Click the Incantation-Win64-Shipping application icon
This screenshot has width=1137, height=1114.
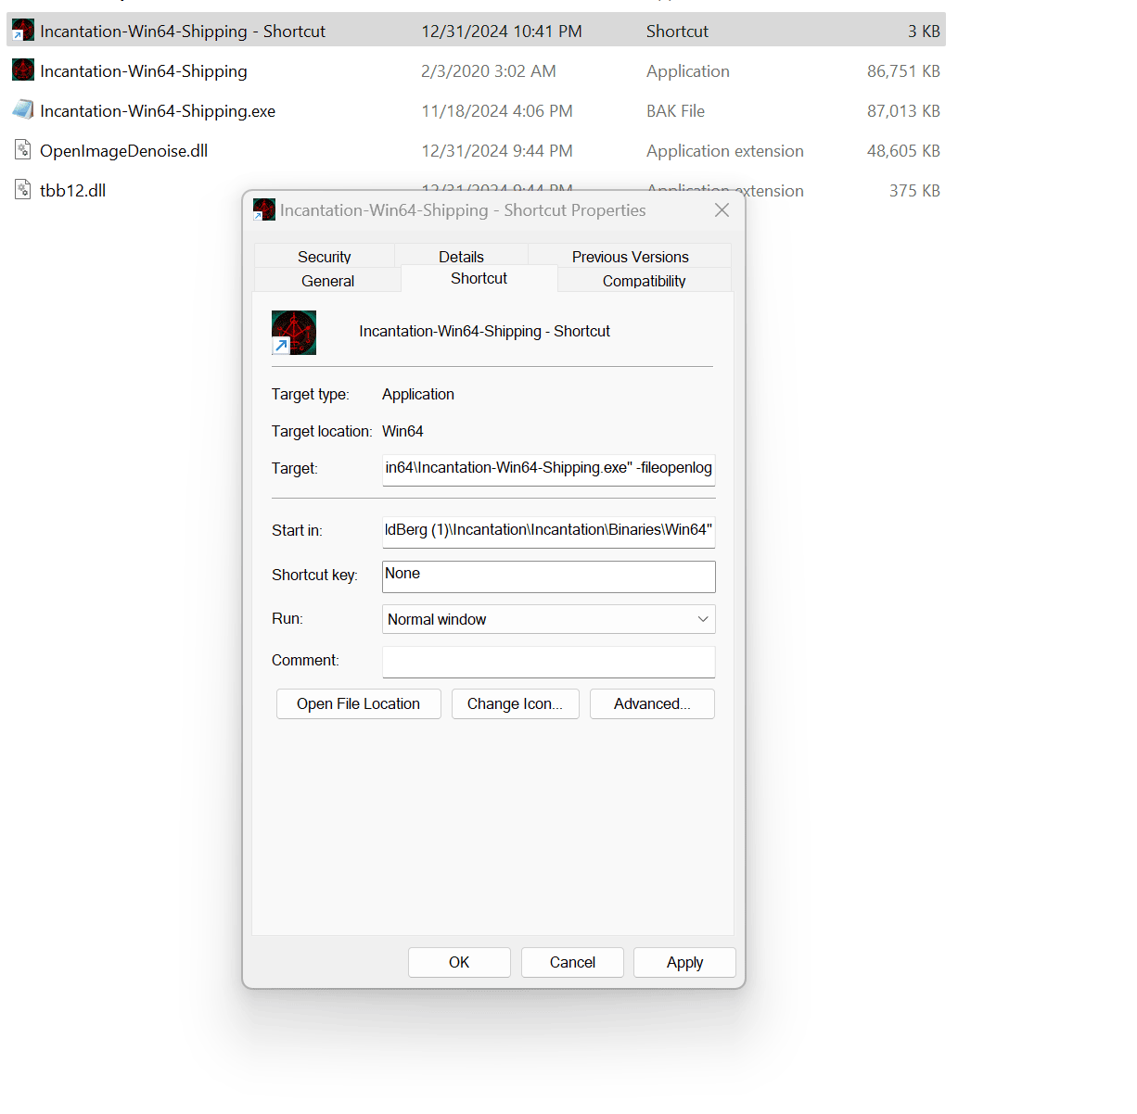(23, 70)
